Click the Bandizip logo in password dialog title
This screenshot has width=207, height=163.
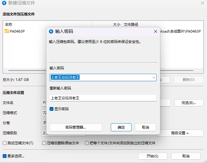51,31
